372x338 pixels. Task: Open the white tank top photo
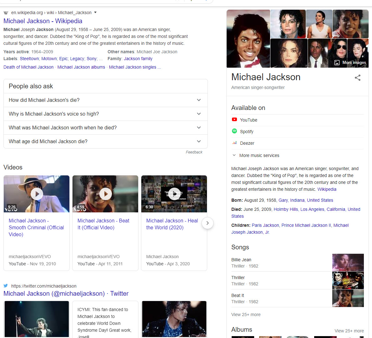[319, 24]
